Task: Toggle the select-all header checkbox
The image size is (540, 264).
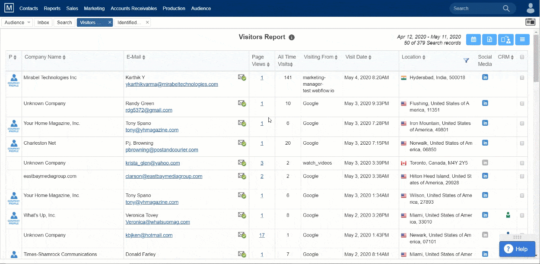Action: (x=522, y=57)
